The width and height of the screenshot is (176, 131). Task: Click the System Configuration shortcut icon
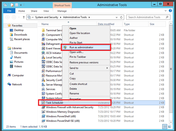point(43,94)
